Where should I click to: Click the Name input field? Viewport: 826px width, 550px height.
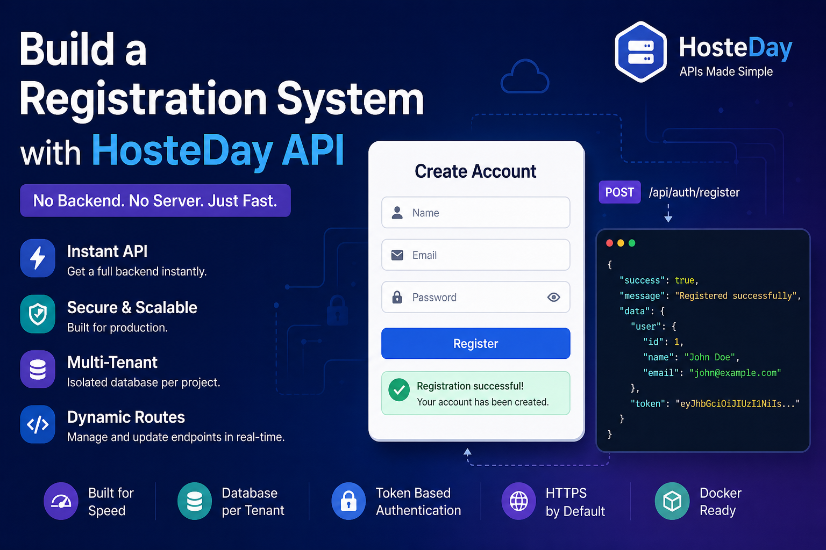pos(476,213)
